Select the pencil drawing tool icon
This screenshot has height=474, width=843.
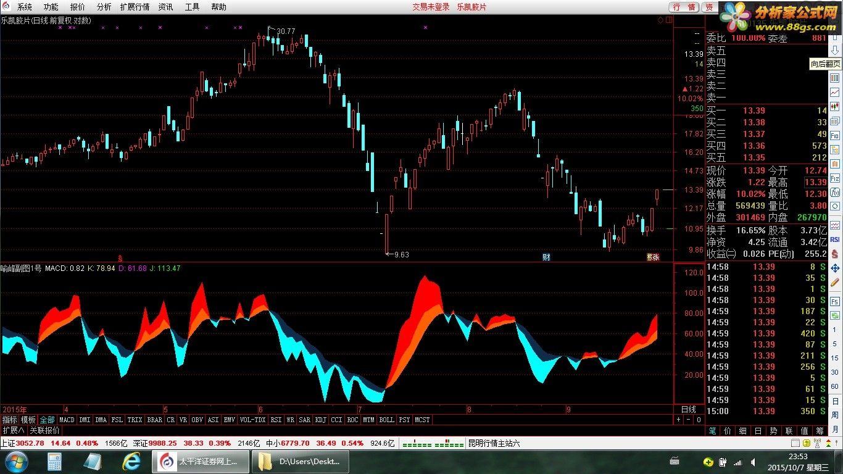coord(834,282)
